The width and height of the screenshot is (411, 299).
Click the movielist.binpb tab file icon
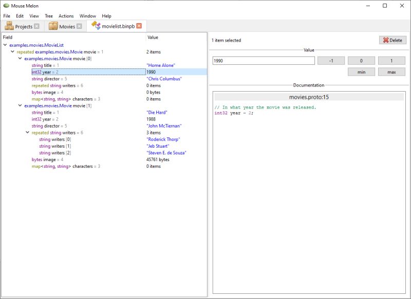pyautogui.click(x=96, y=25)
